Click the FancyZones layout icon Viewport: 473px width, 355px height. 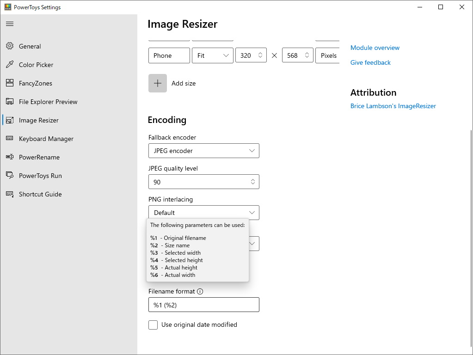(x=10, y=83)
